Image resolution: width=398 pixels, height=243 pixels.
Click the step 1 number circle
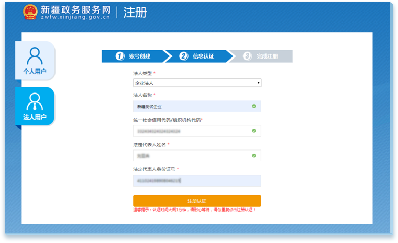point(120,56)
